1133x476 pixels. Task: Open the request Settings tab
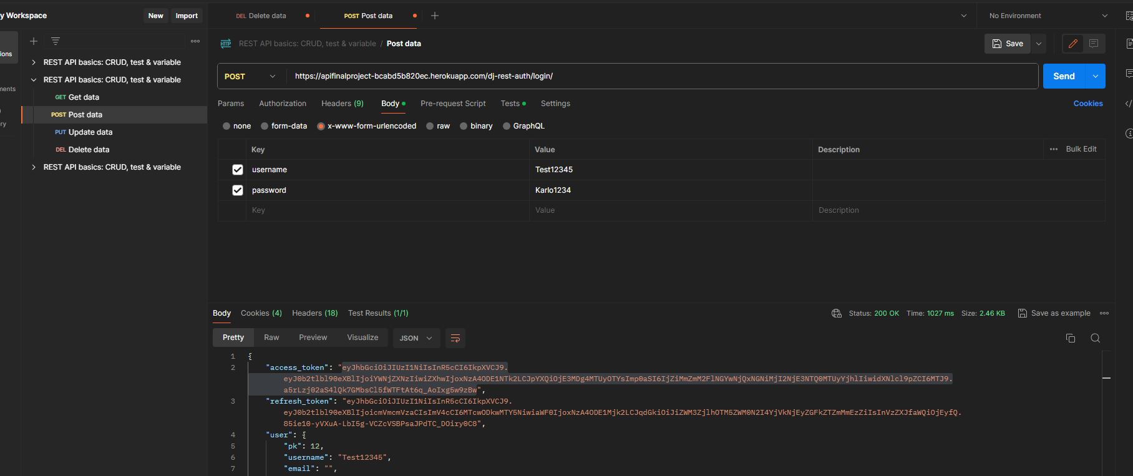[x=555, y=104]
